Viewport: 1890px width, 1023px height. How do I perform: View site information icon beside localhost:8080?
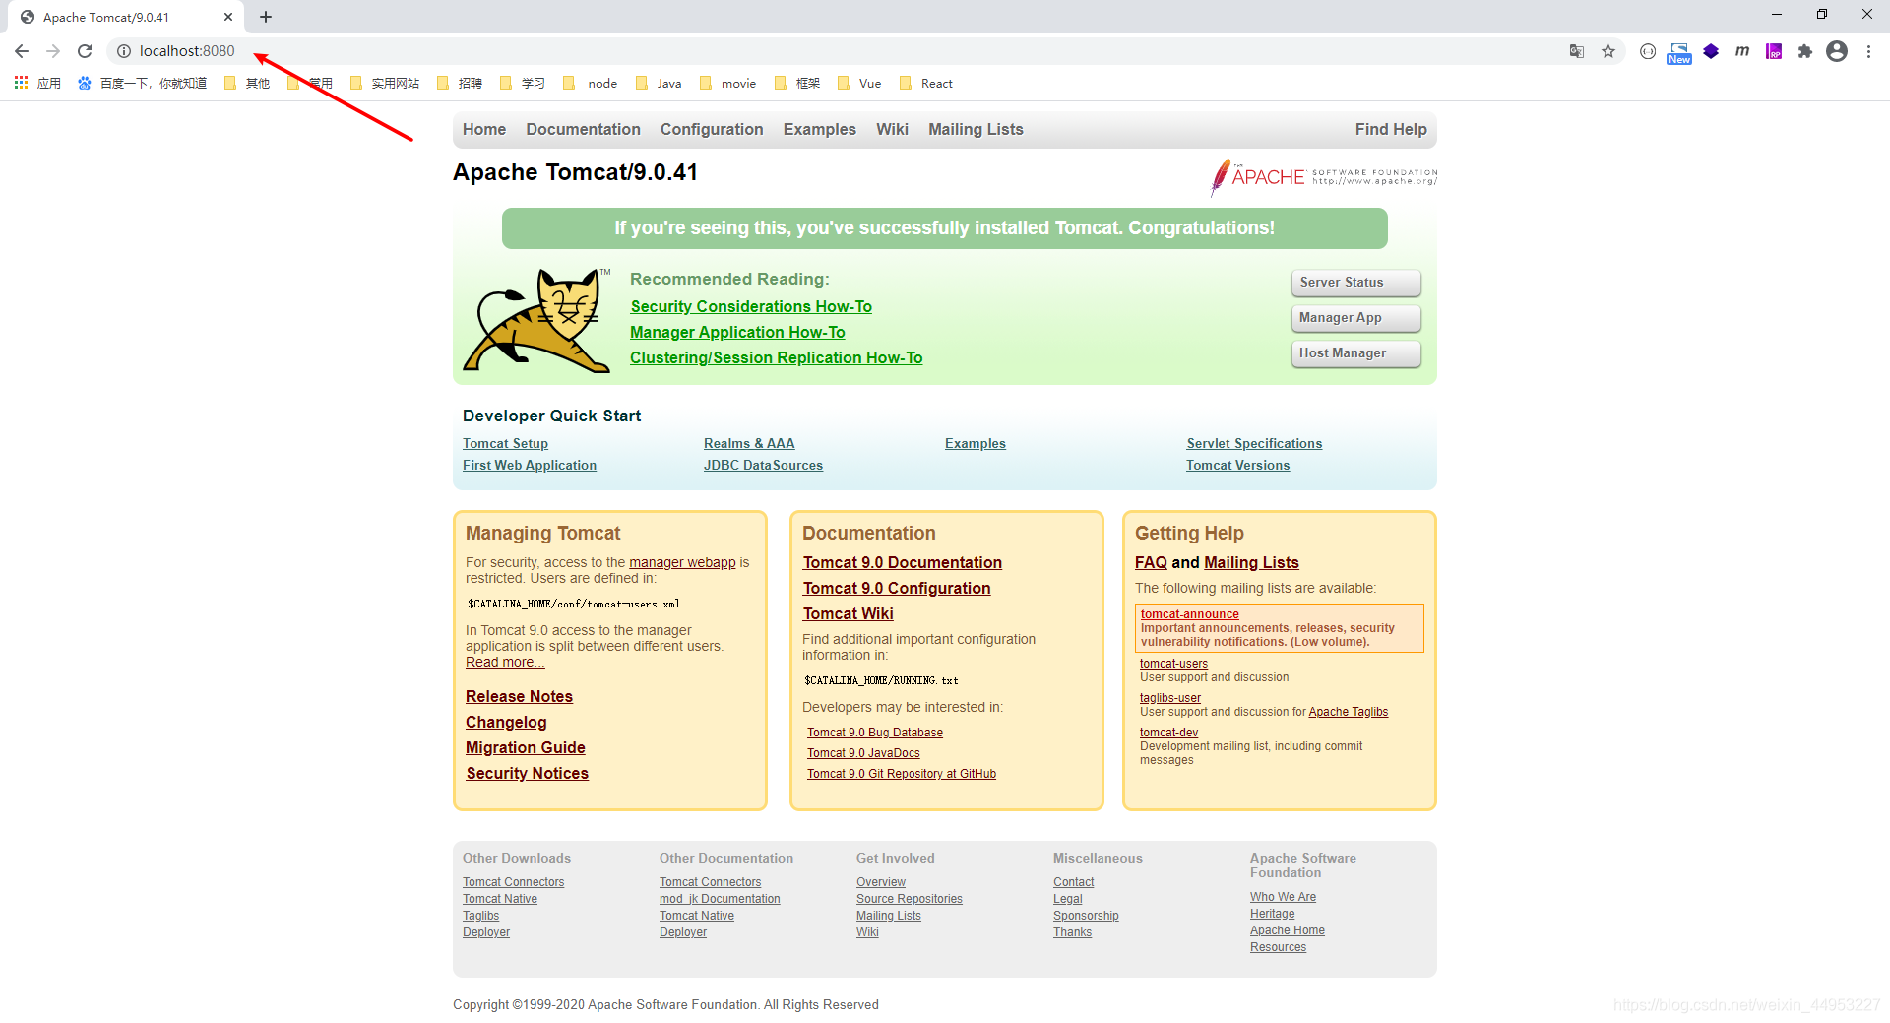(x=124, y=51)
